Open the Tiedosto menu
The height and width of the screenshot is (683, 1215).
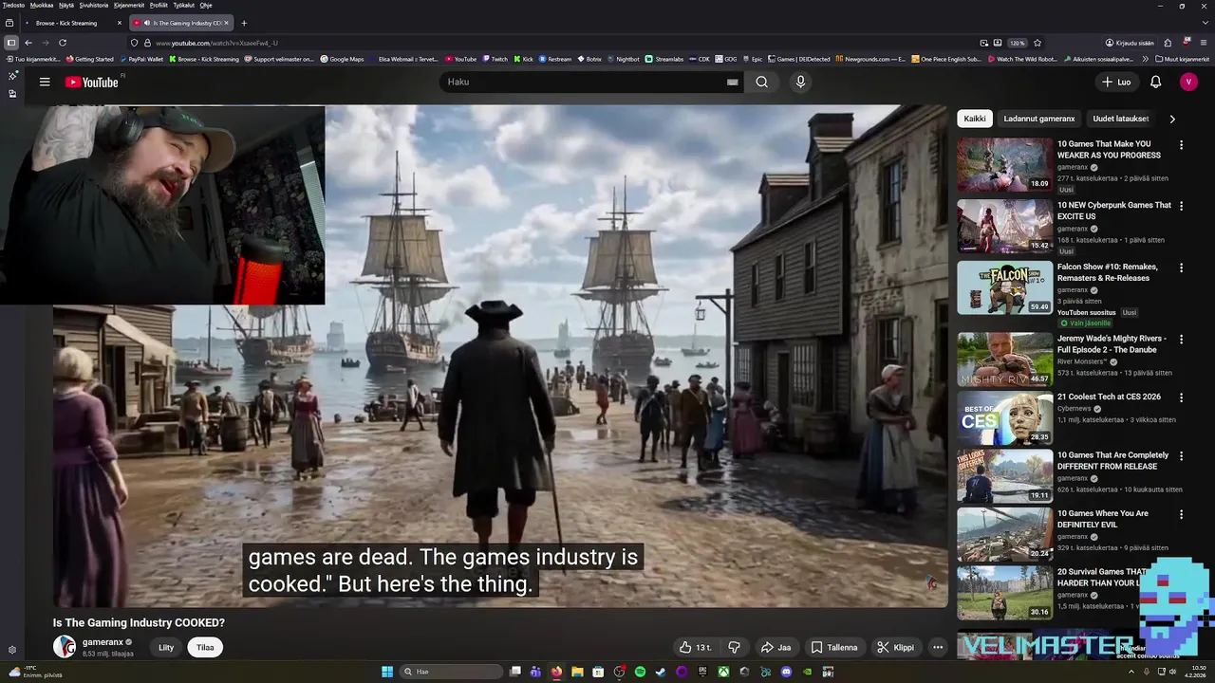tap(13, 5)
